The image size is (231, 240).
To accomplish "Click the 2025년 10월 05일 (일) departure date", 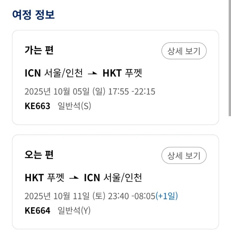I will coord(65,91).
